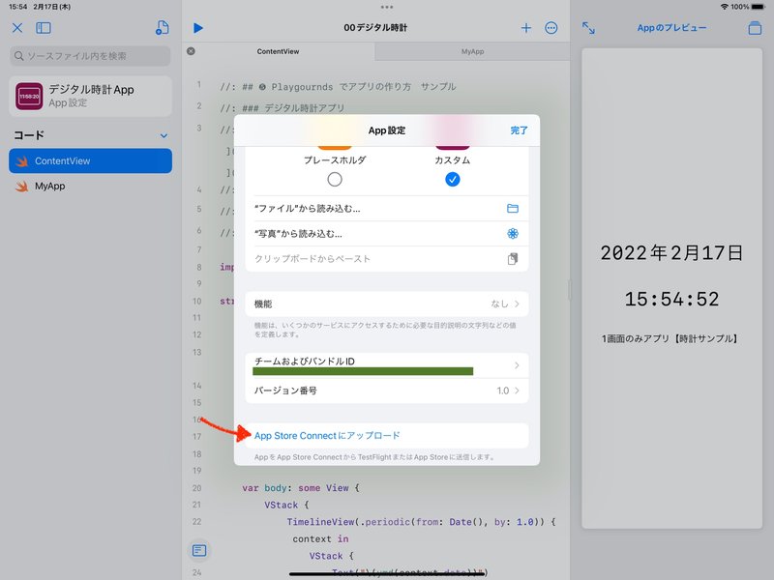This screenshot has height=580, width=774.
Task: Close the project with the X icon
Action: (17, 28)
